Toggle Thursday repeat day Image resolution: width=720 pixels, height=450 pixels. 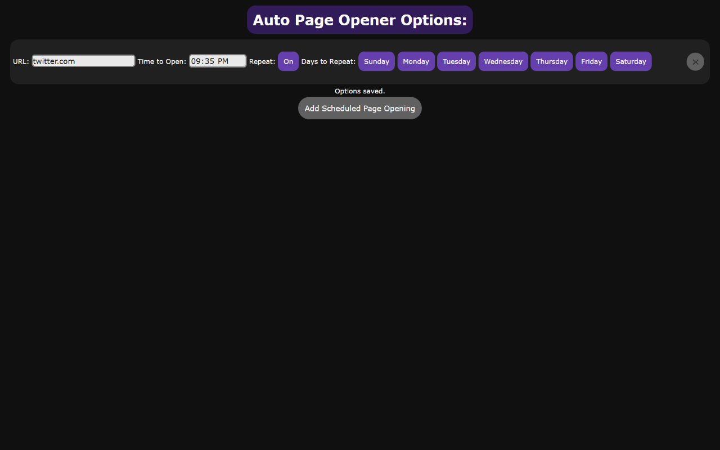tap(551, 61)
